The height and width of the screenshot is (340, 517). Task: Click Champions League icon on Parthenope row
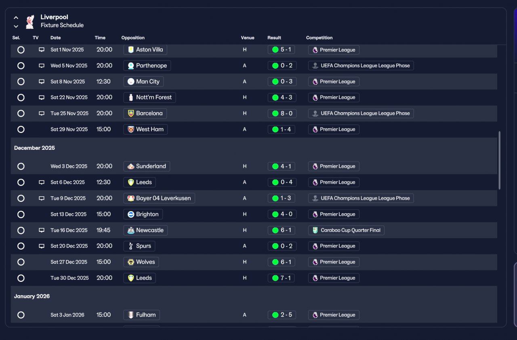point(315,66)
